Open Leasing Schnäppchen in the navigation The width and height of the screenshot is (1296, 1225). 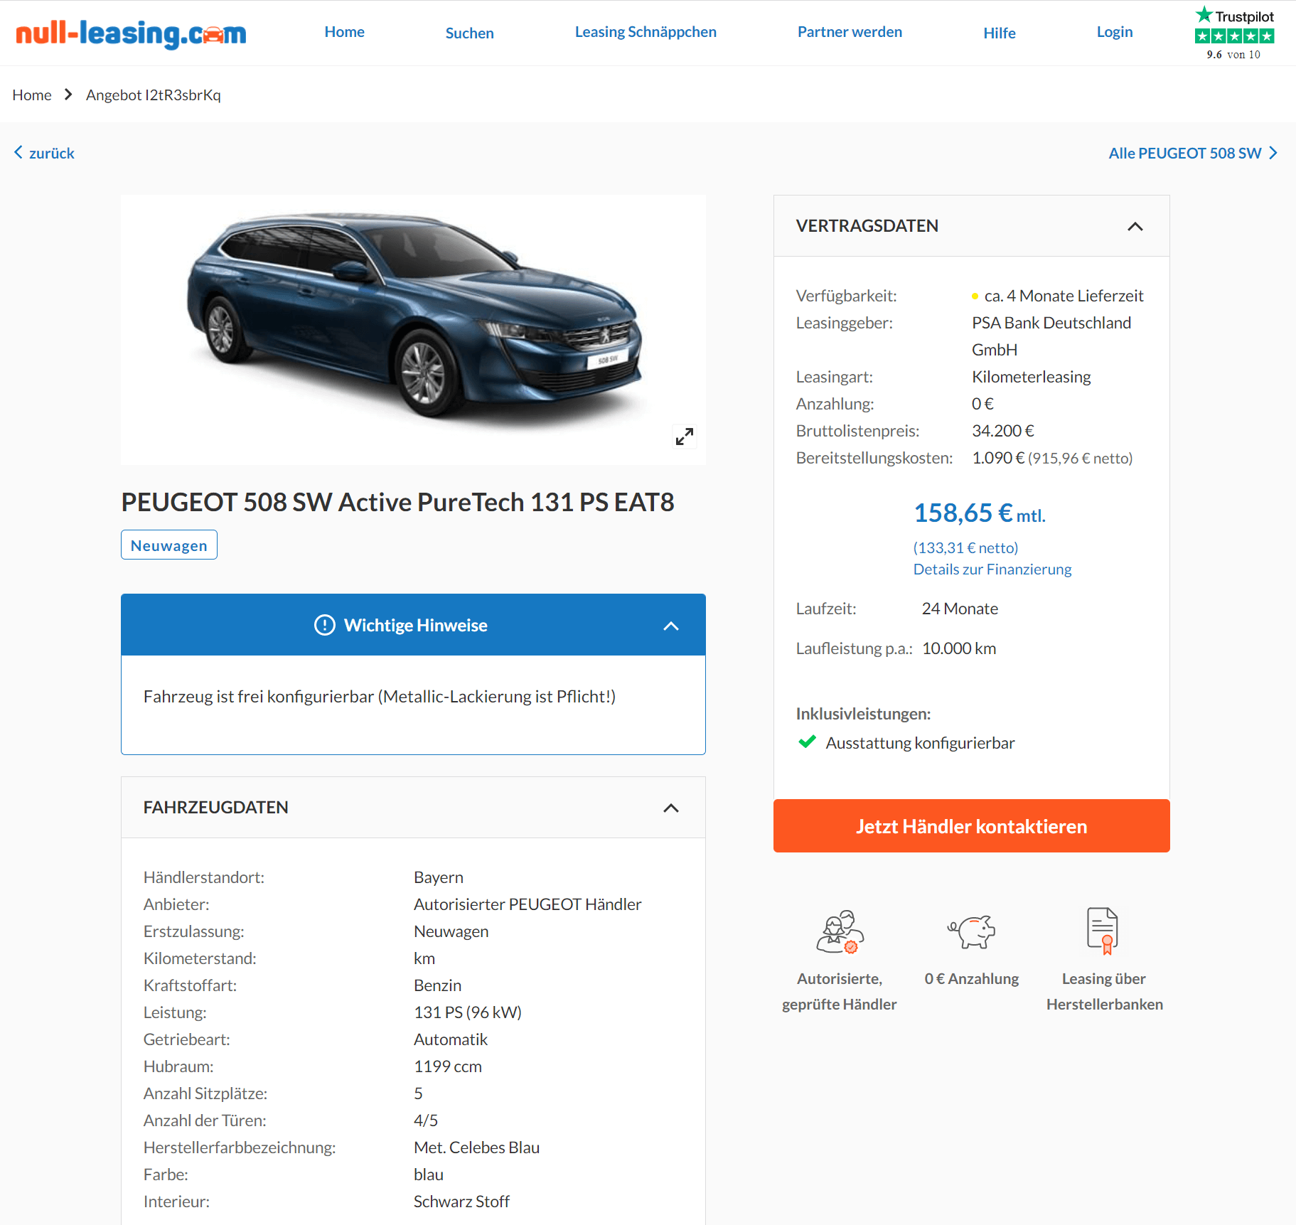tap(646, 32)
